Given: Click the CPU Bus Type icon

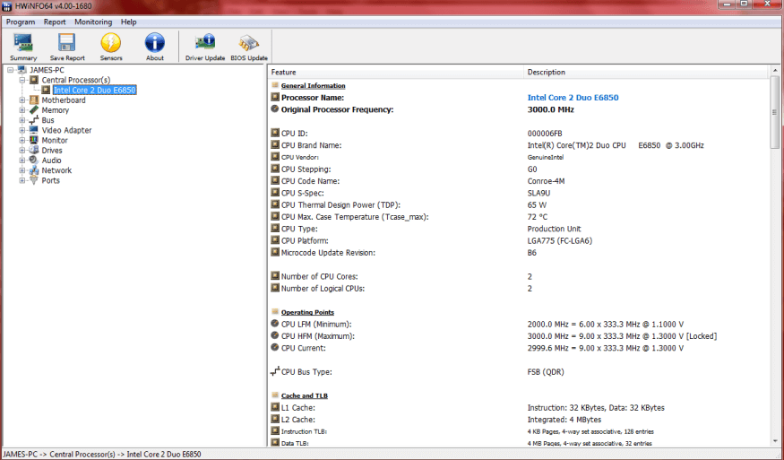Looking at the screenshot, I should 275,371.
